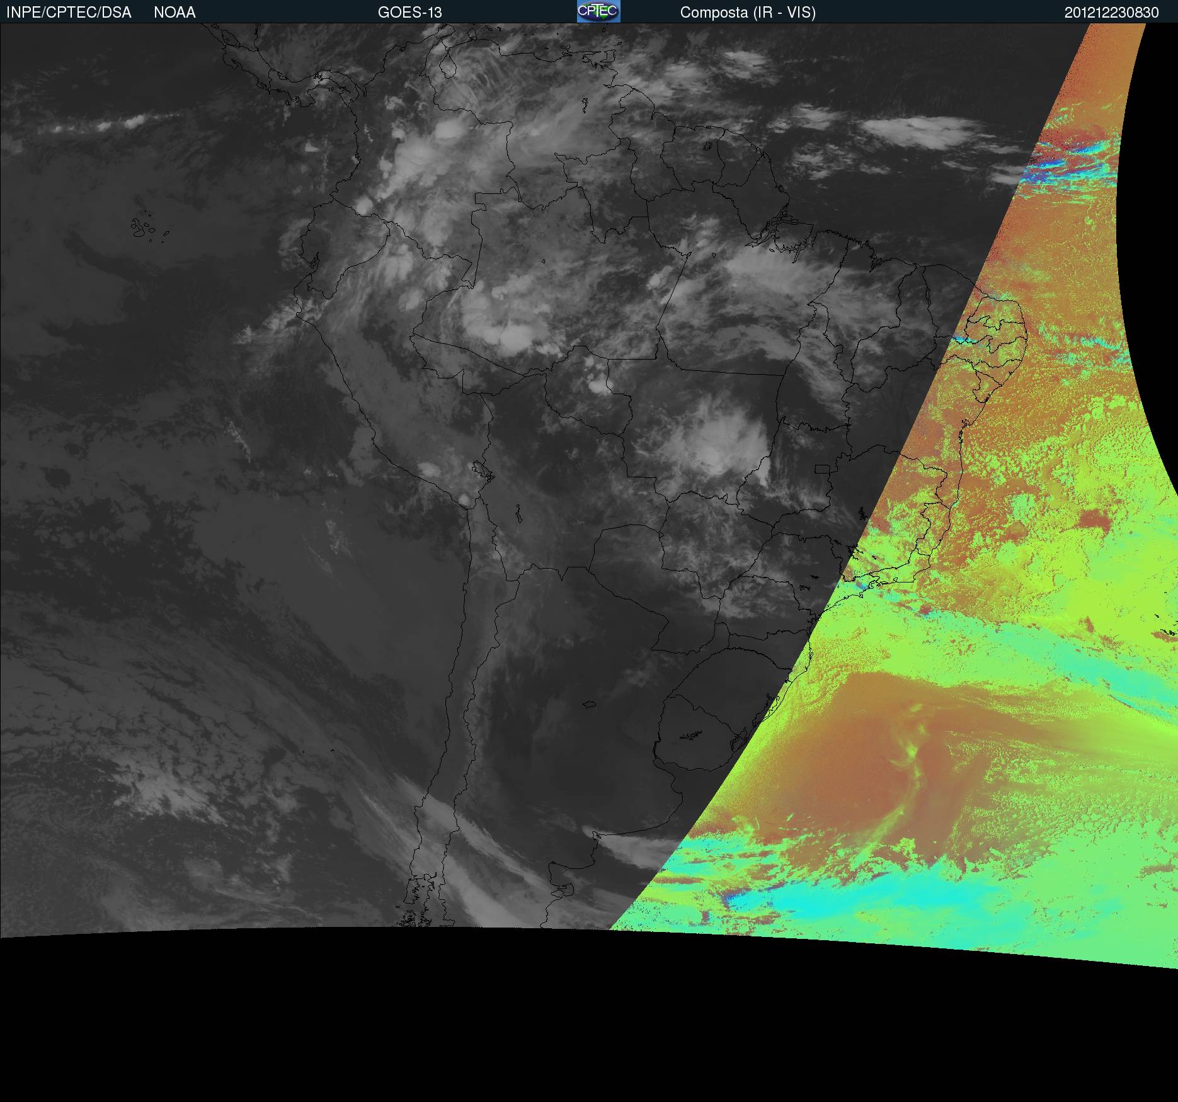Click the NOAA label in the header
The width and height of the screenshot is (1178, 1102).
pyautogui.click(x=174, y=13)
